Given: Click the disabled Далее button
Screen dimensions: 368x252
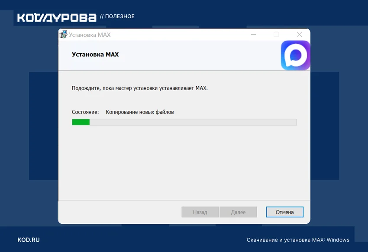Looking at the screenshot, I should coord(238,212).
